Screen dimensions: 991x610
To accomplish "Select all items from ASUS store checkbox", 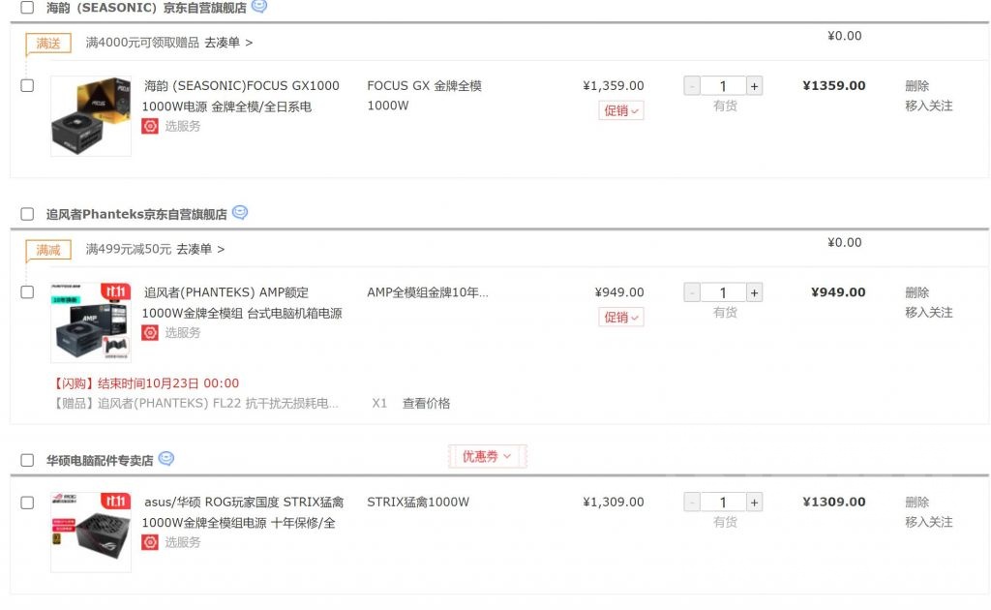I will 27,460.
